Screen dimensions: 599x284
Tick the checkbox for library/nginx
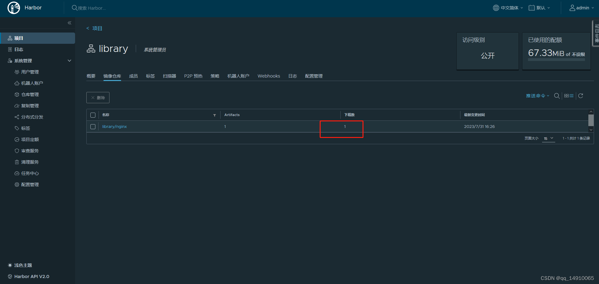pyautogui.click(x=93, y=127)
